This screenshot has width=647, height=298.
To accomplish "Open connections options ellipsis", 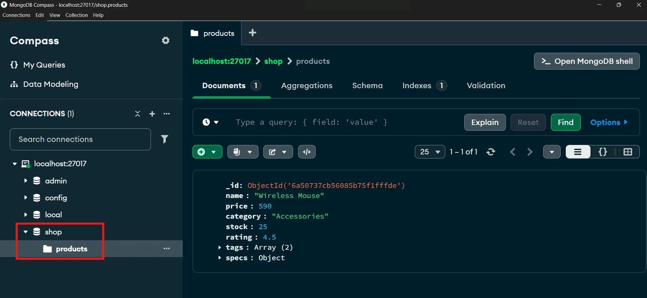I will tap(167, 114).
